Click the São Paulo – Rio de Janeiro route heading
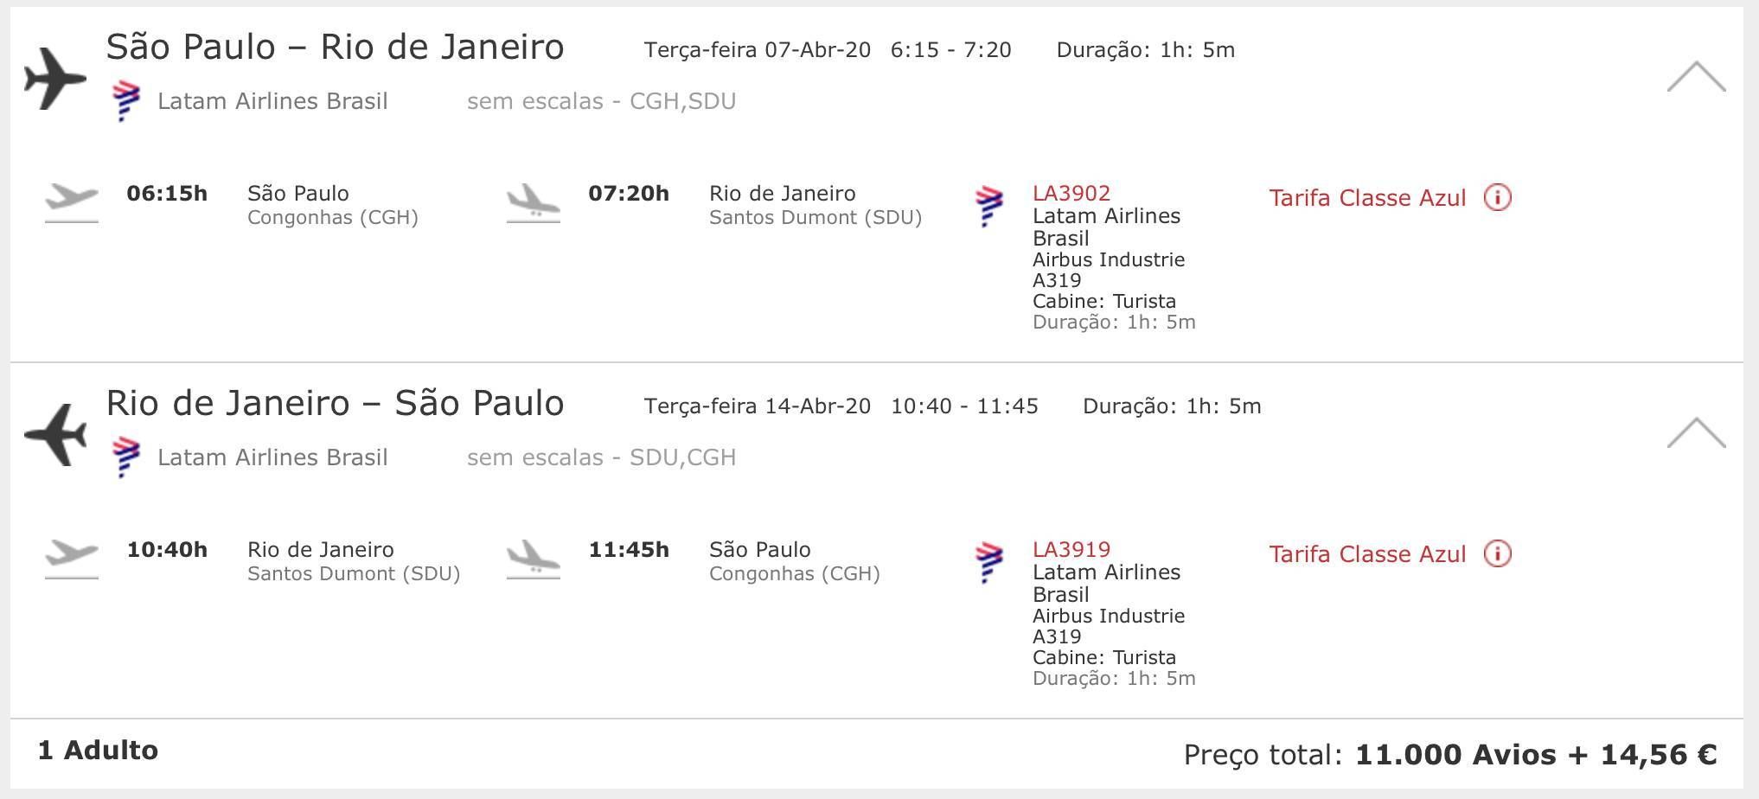1759x799 pixels. click(335, 48)
